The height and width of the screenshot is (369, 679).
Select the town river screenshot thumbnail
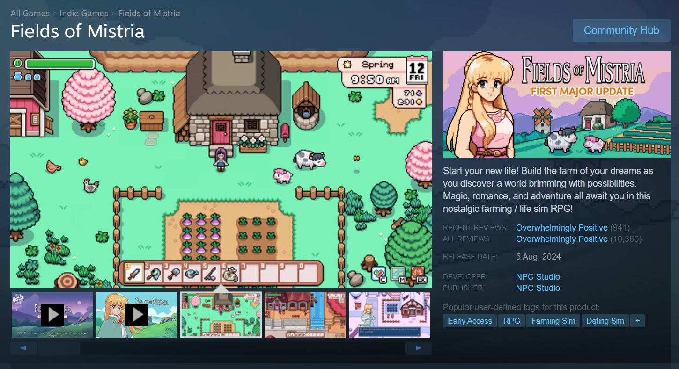305,315
